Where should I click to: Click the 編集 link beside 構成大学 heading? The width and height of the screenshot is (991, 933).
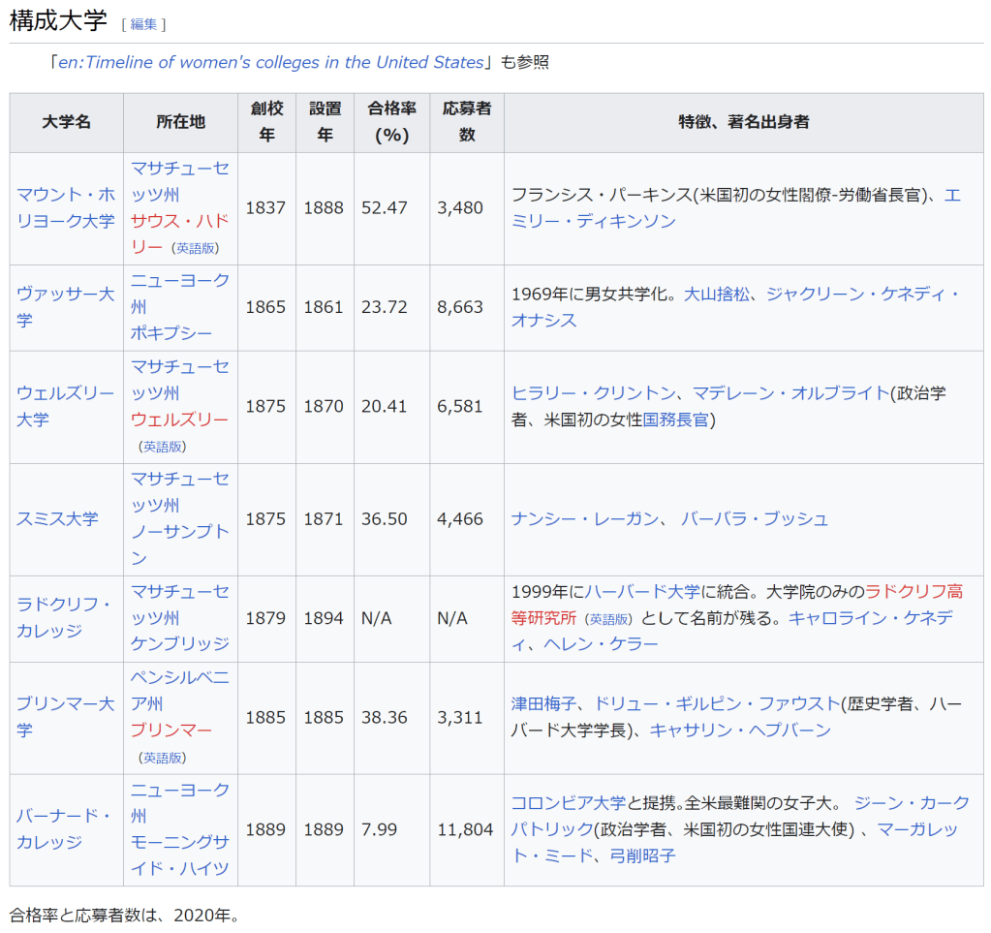(x=143, y=24)
